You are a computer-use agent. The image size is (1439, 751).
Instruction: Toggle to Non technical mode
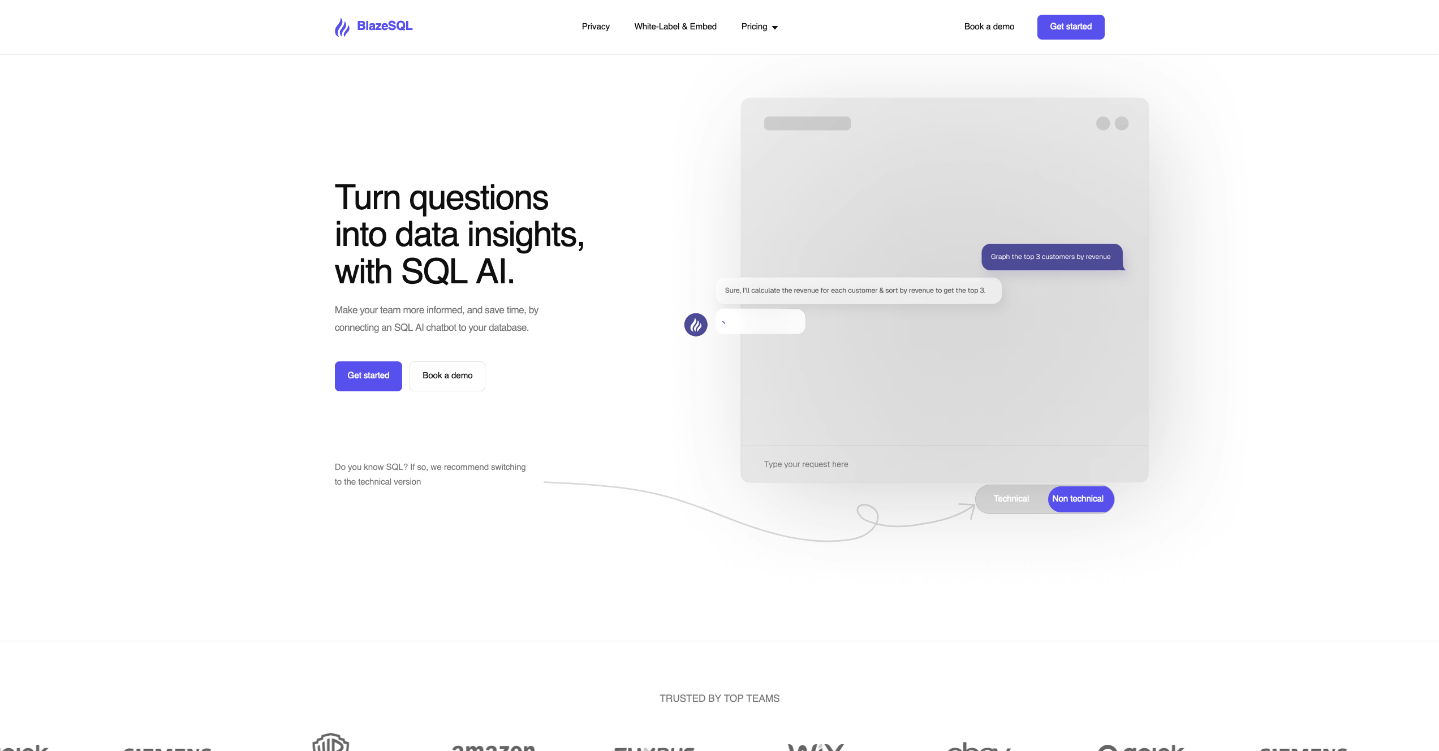point(1078,499)
